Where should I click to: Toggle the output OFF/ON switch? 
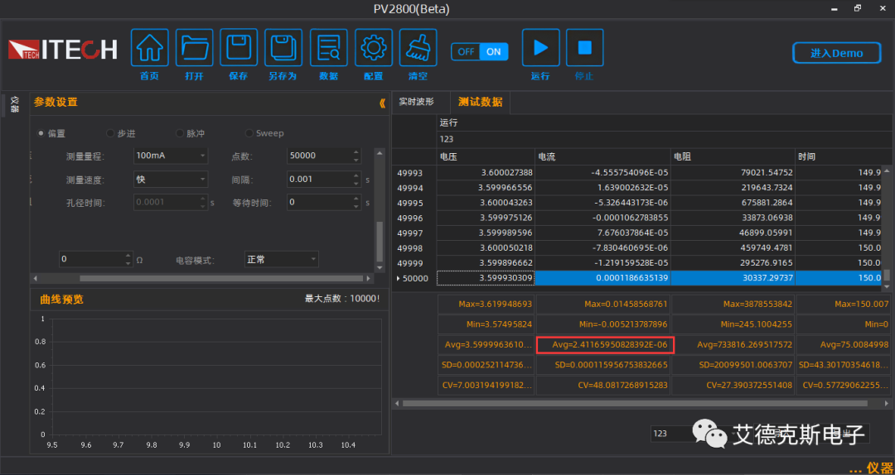click(480, 51)
